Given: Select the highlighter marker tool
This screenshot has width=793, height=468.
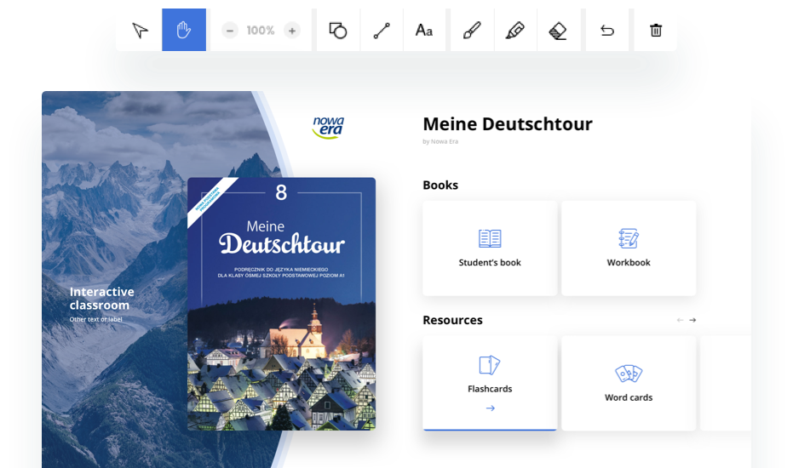Looking at the screenshot, I should coord(514,31).
